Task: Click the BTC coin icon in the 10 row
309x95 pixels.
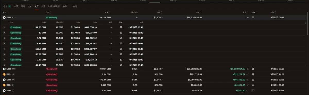Action: pyautogui.click(x=4, y=74)
